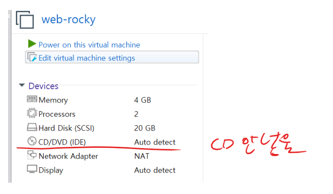Click the Memory chip icon
The width and height of the screenshot is (333, 194).
[x=32, y=100]
